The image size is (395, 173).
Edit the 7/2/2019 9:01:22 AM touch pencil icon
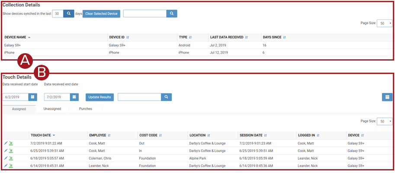click(6, 143)
